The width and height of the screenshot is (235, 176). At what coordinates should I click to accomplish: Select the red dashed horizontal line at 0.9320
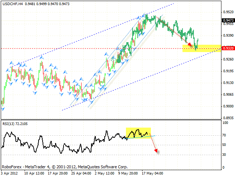pos(92,48)
